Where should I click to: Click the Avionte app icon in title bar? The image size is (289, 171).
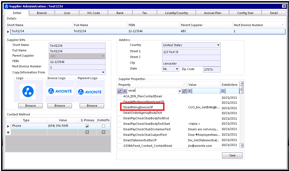pyautogui.click(x=7, y=6)
